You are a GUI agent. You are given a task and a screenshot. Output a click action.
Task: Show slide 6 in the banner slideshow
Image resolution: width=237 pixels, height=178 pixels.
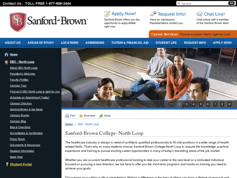coord(208,104)
